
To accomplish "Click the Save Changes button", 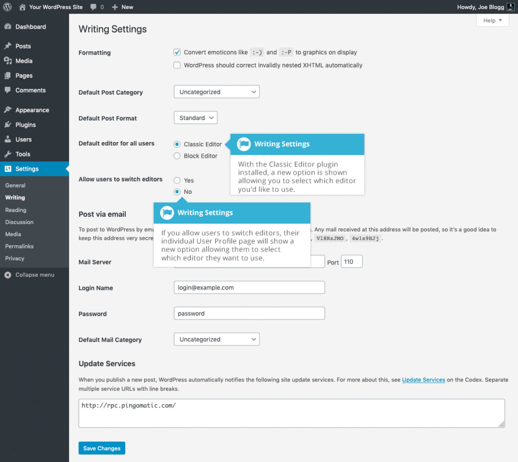I will pyautogui.click(x=102, y=448).
